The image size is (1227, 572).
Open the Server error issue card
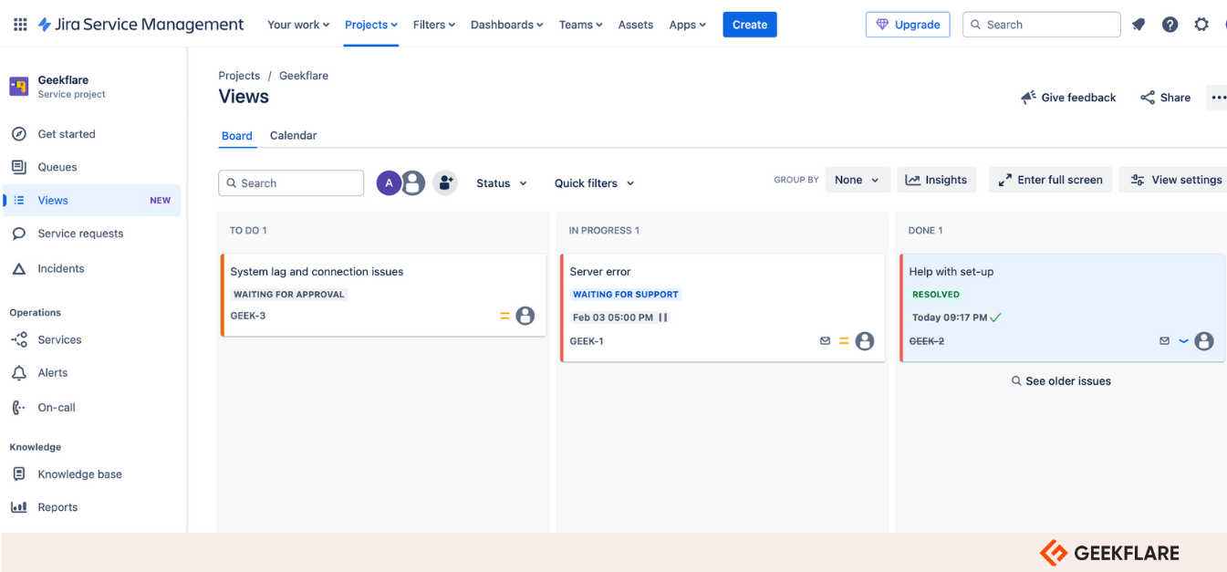pos(600,272)
